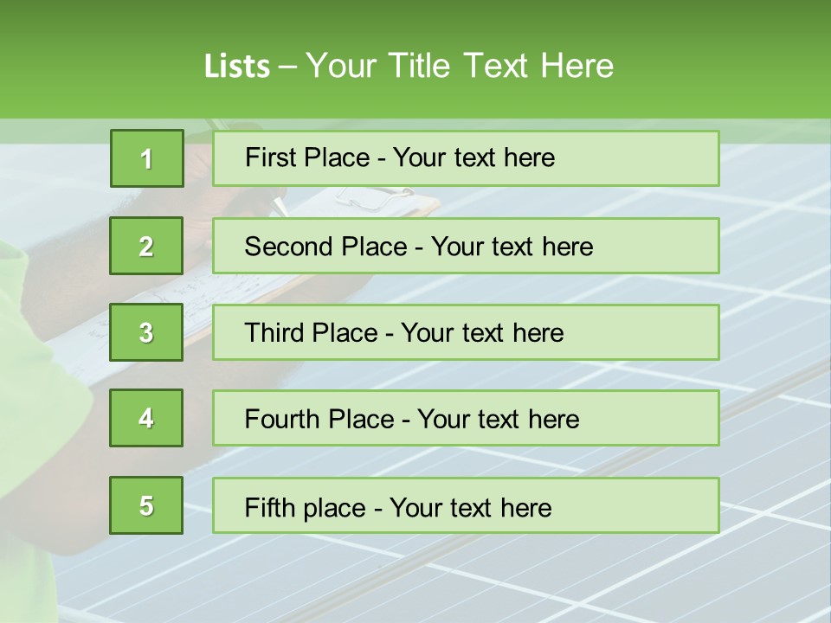Click the bold word 'Lists' in title

coord(236,66)
